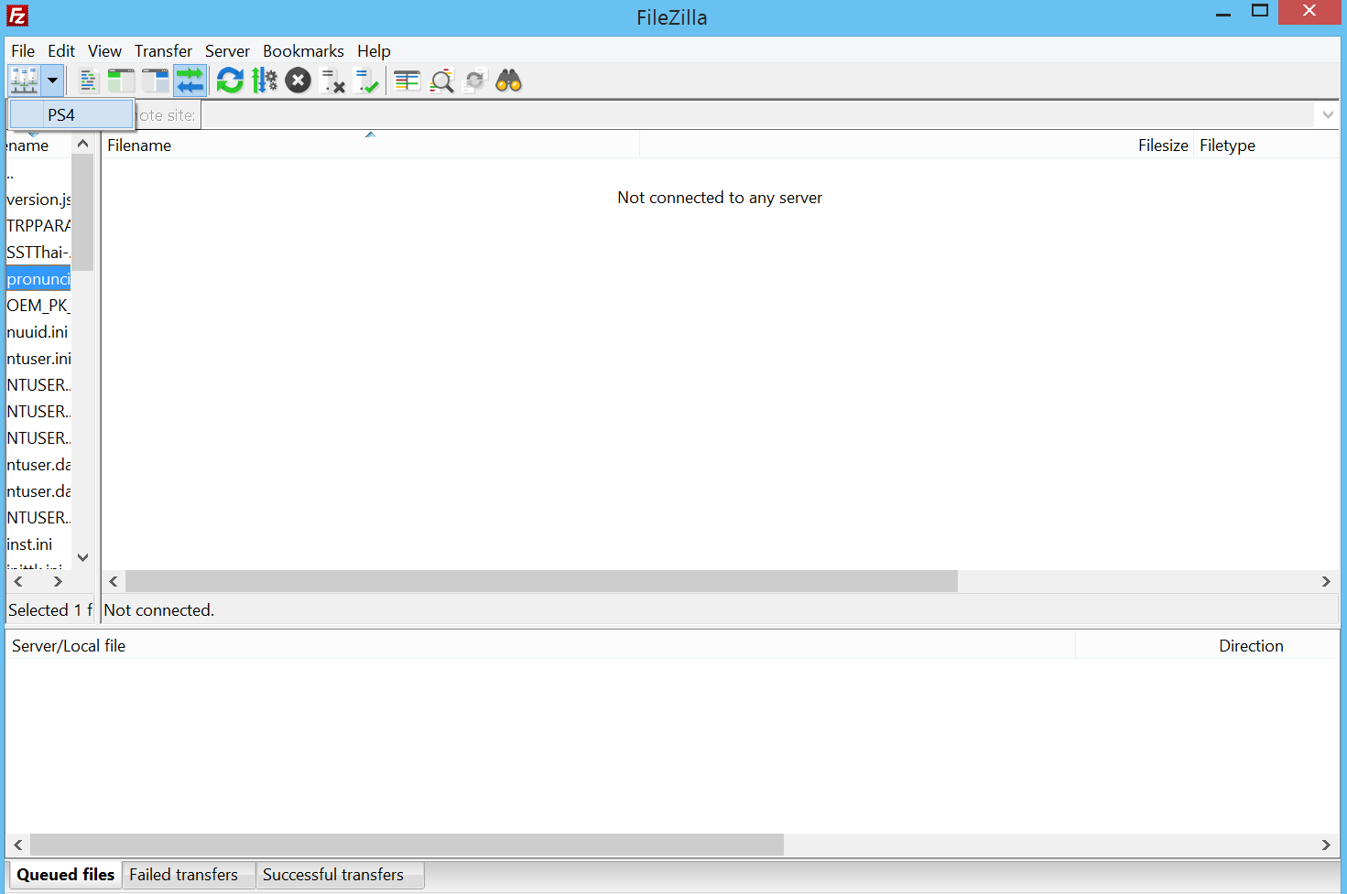Image resolution: width=1347 pixels, height=894 pixels.
Task: Click queue pane scroll left arrow
Action: point(18,845)
